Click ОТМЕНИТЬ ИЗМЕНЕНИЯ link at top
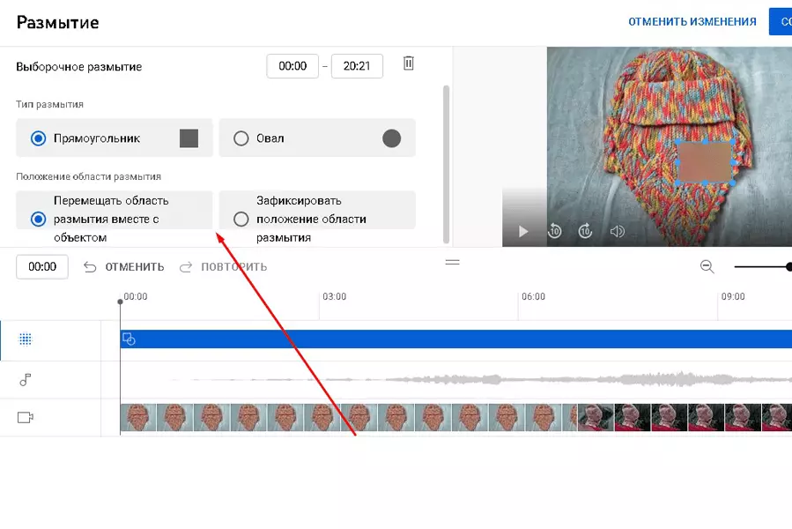The image size is (792, 529). tap(692, 22)
